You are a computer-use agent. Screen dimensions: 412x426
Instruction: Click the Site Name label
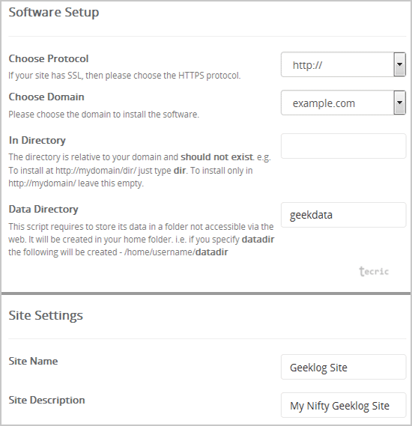tap(33, 361)
